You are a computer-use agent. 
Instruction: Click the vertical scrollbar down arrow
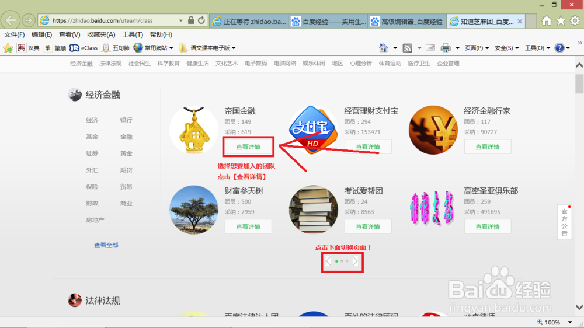[x=579, y=308]
